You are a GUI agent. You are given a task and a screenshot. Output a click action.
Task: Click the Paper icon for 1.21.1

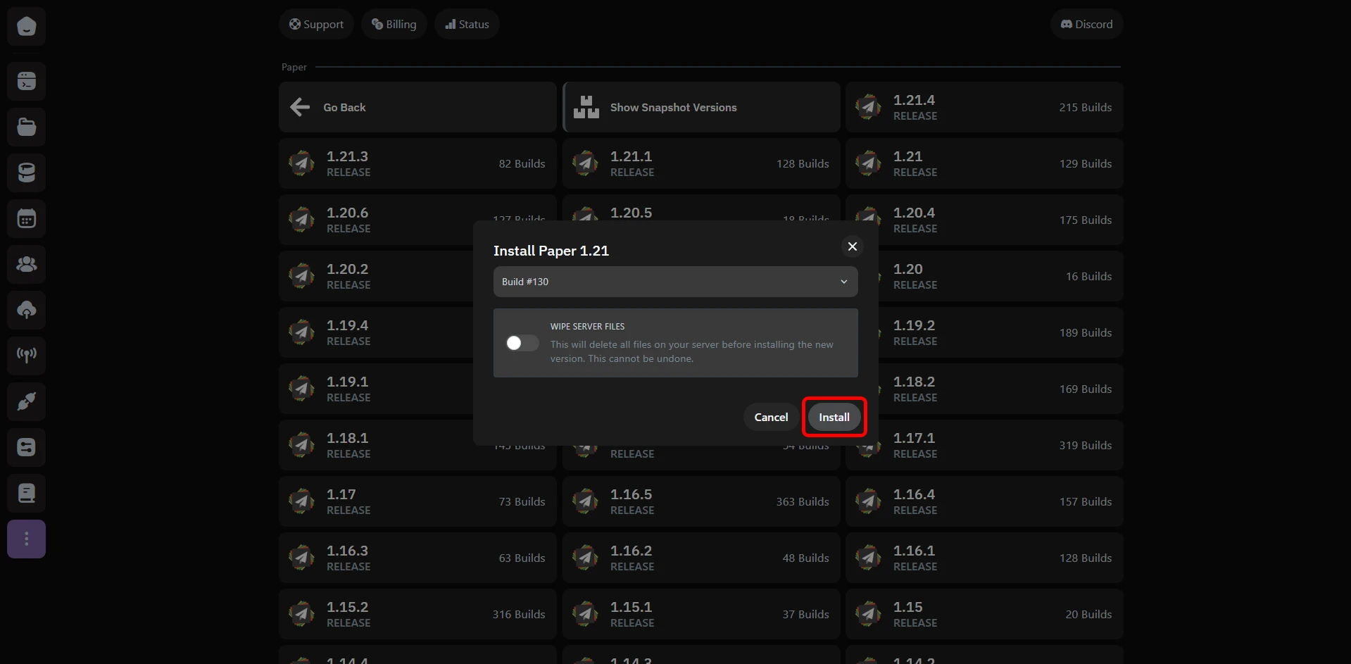pos(585,163)
